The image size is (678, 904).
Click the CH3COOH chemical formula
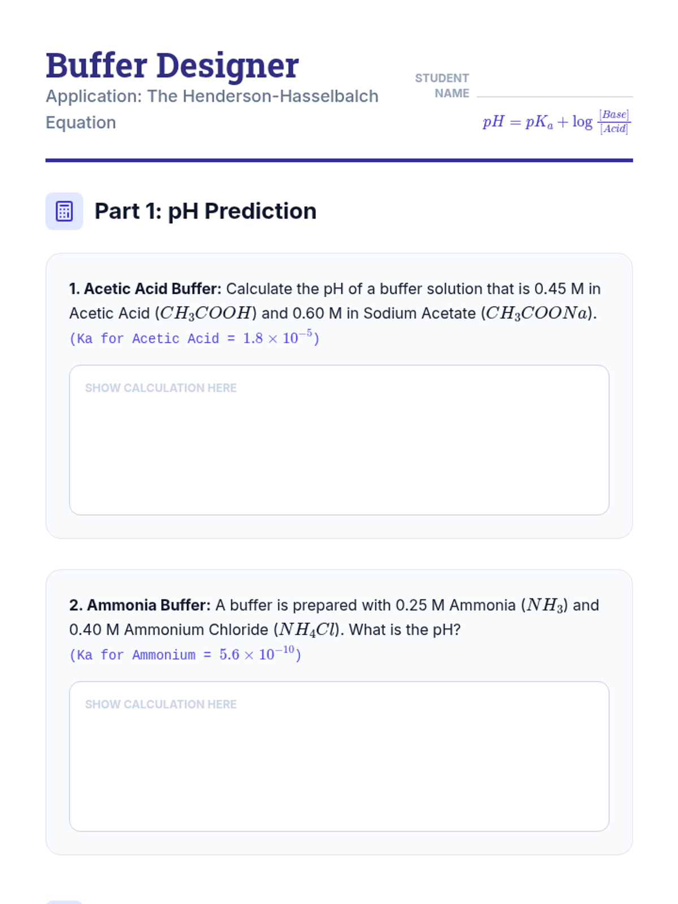[x=206, y=313]
